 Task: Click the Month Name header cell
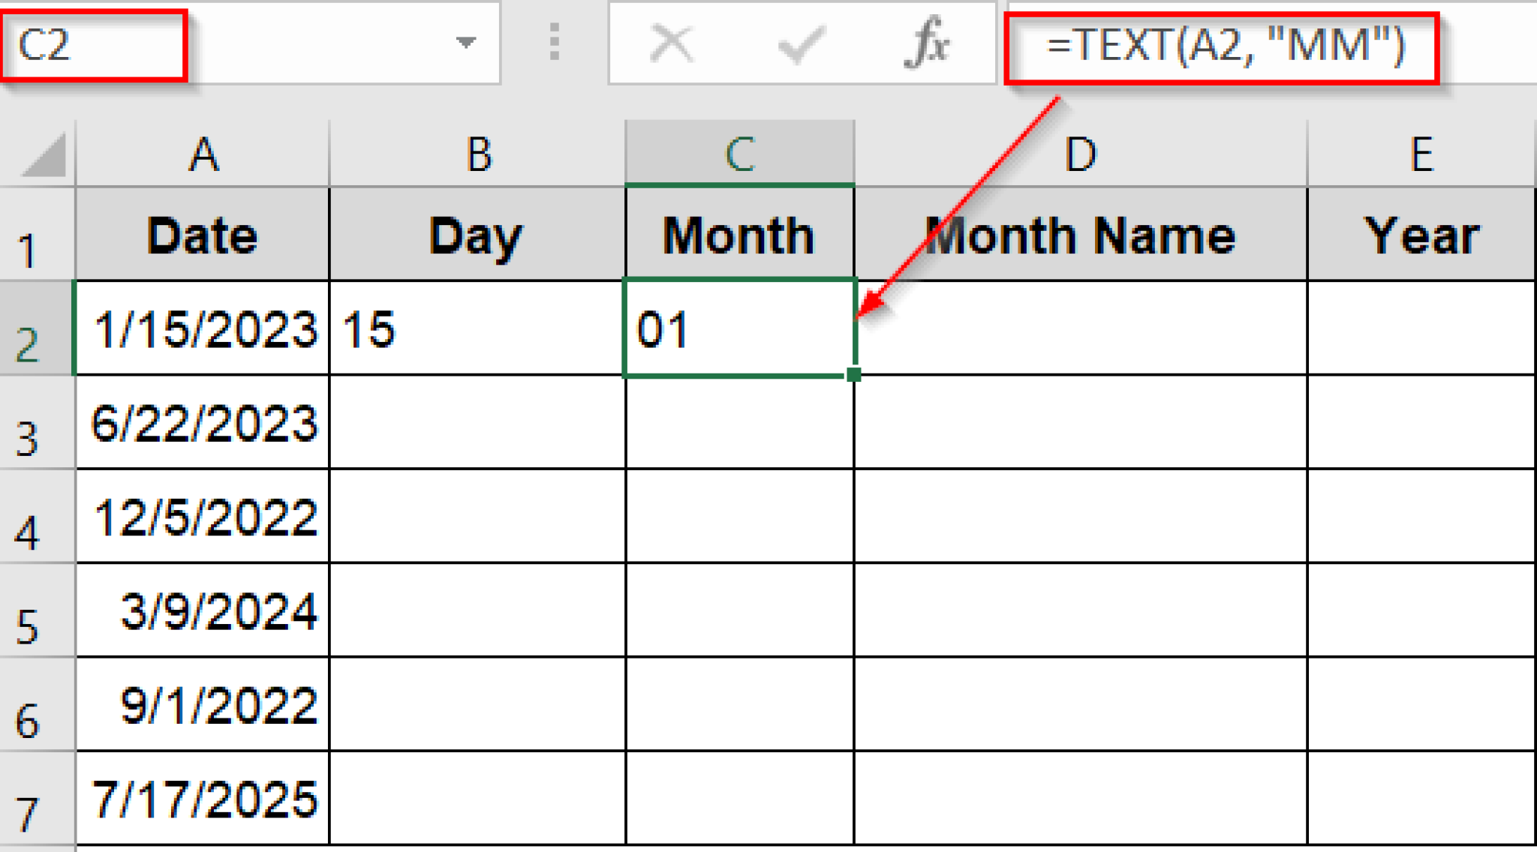1079,236
